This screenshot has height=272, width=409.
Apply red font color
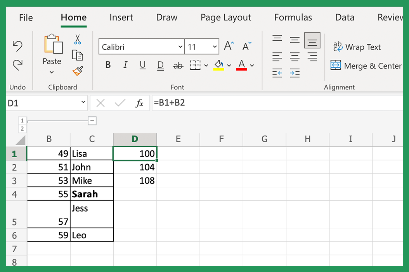pyautogui.click(x=241, y=65)
